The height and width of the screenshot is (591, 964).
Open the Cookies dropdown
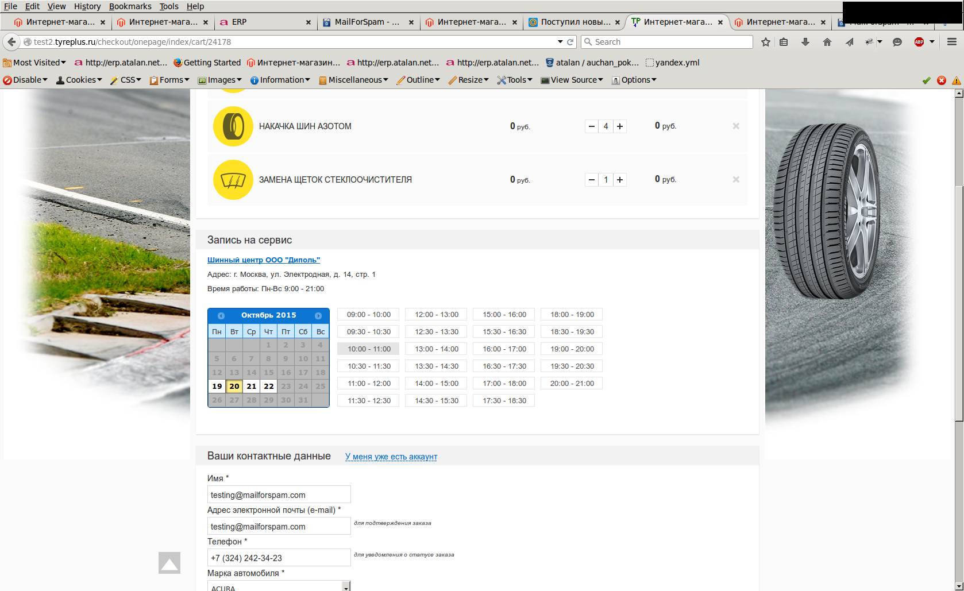pos(79,80)
